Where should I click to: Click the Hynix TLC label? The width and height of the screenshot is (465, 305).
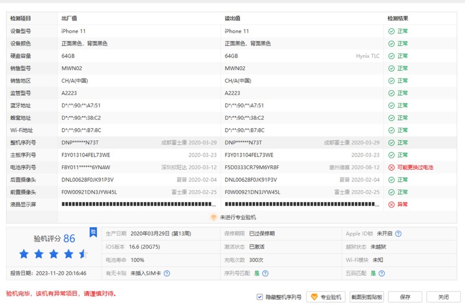[x=368, y=56]
